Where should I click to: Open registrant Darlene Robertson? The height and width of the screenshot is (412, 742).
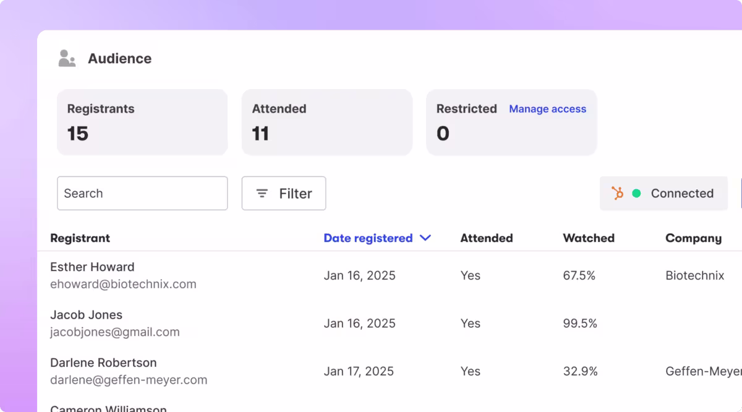tap(103, 363)
